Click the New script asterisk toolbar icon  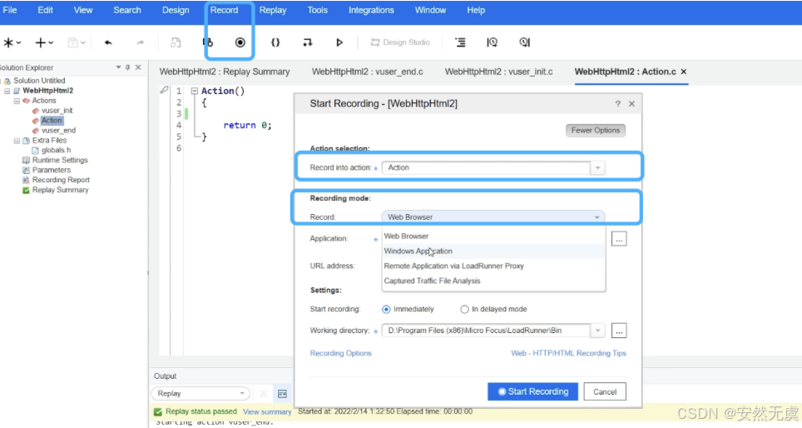click(8, 42)
